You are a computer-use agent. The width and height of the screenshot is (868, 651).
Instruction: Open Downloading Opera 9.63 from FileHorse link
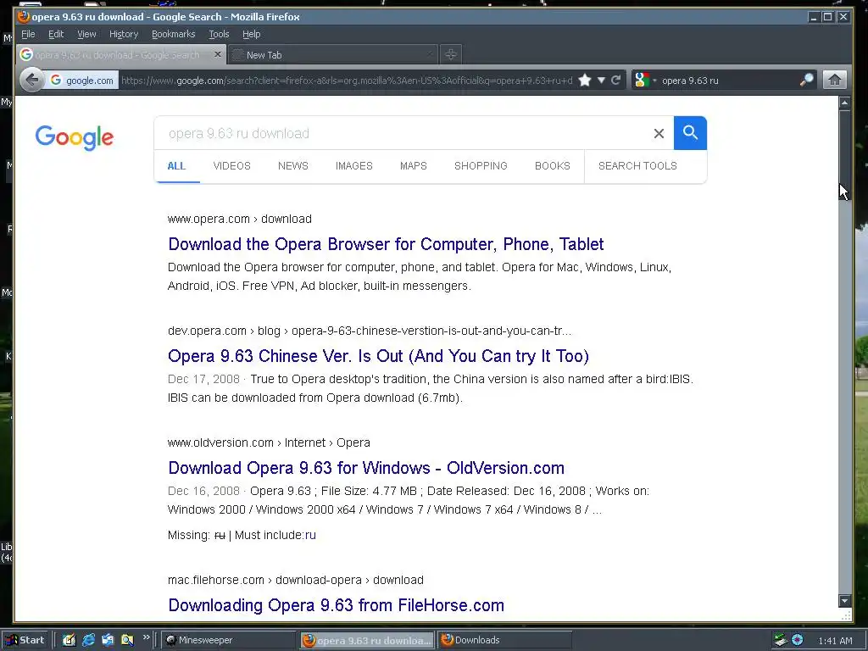pos(336,605)
